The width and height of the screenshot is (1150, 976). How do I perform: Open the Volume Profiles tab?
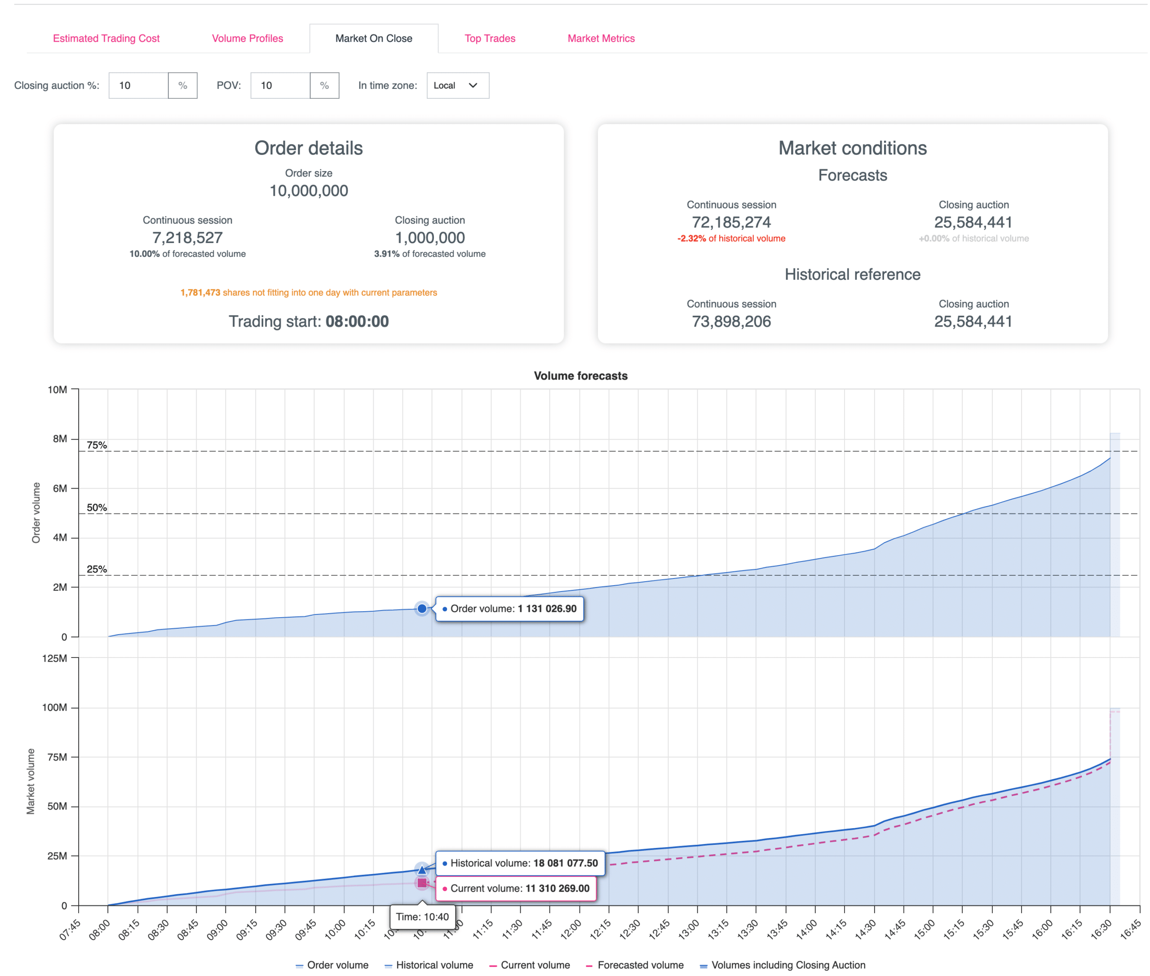pos(248,38)
